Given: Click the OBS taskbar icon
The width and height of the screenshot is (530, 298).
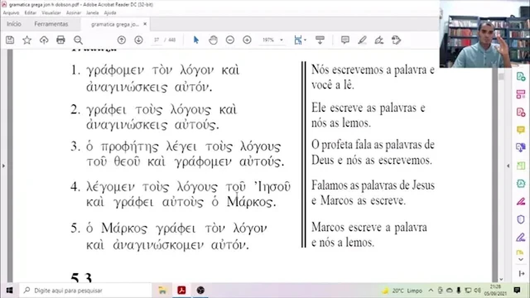Looking at the screenshot, I should click(x=201, y=290).
